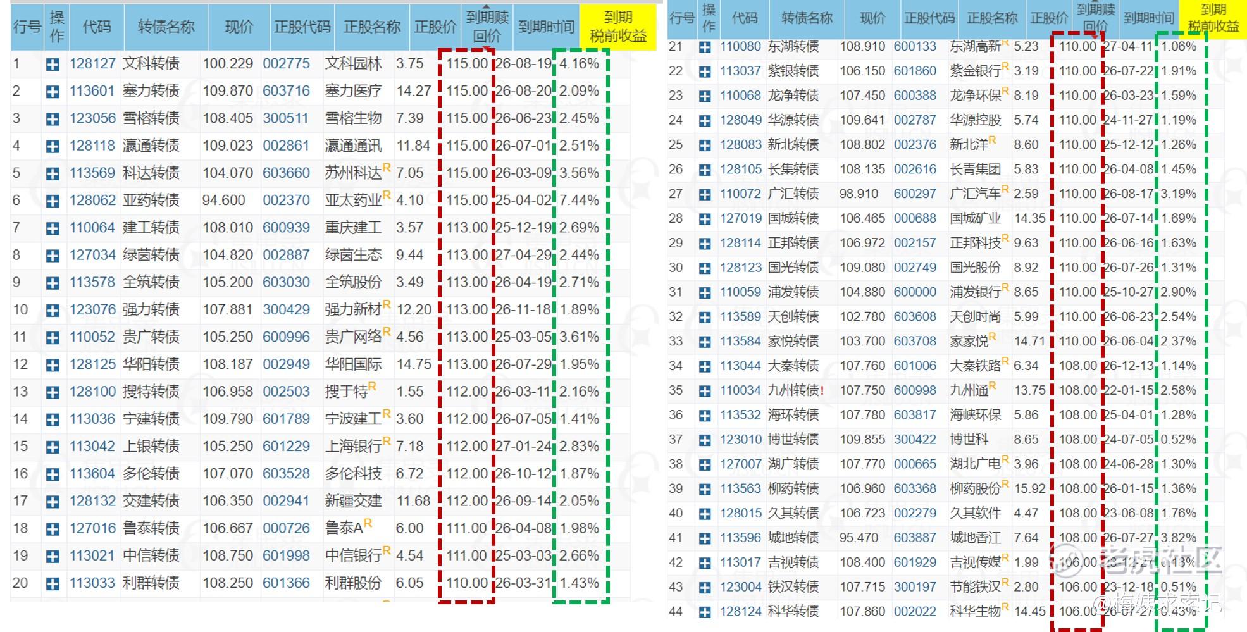Image resolution: width=1247 pixels, height=632 pixels.
Task: Click plus icon beside 正邦转债
Action: (x=704, y=244)
